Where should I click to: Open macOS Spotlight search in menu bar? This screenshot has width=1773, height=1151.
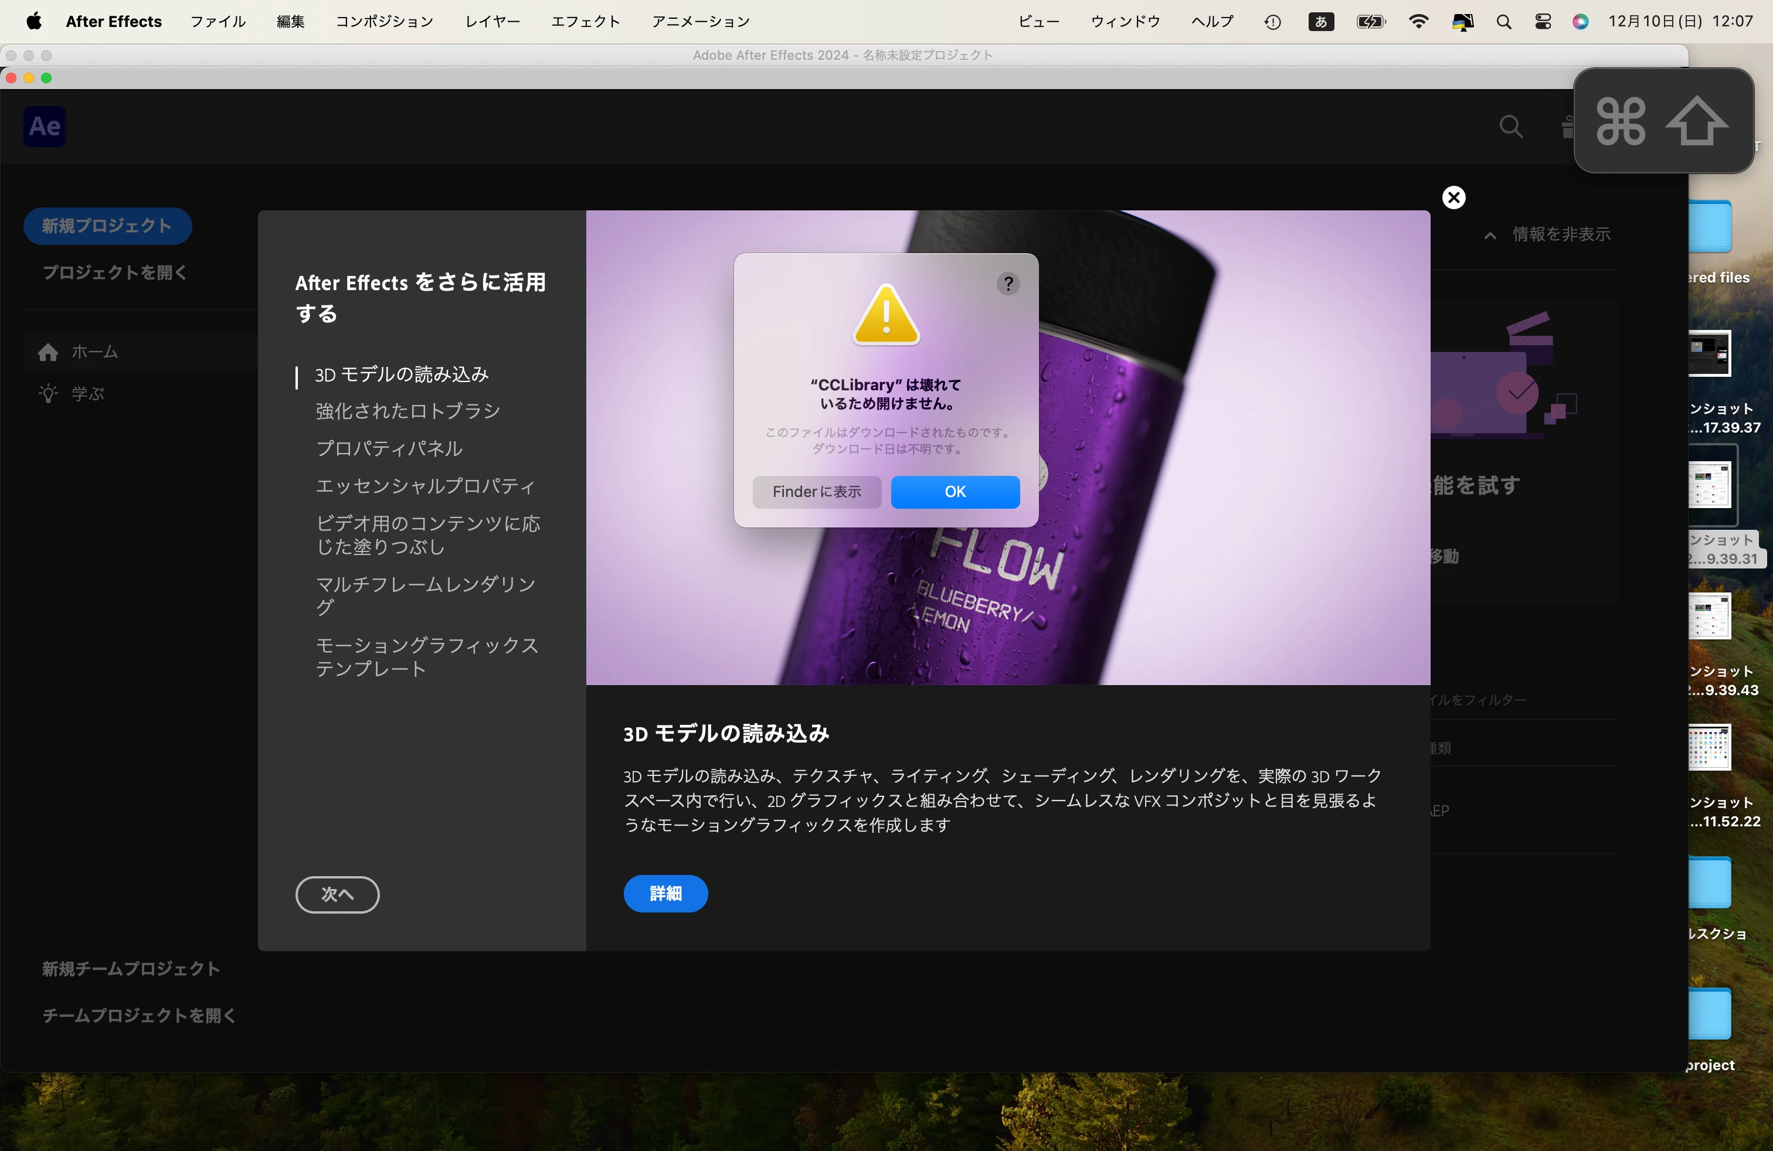click(x=1503, y=22)
